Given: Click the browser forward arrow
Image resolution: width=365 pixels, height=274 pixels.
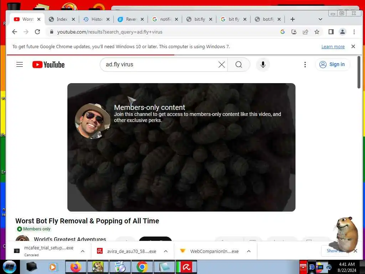Looking at the screenshot, I should [x=26, y=32].
